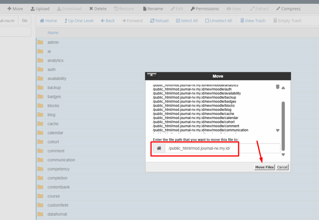This screenshot has width=319, height=220.
Task: Click the home icon in the Move dialog
Action: coord(159,149)
